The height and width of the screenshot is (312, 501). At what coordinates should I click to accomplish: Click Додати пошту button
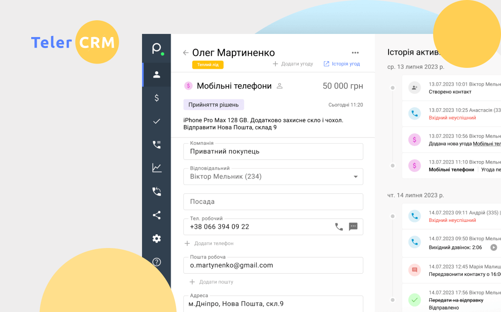(211, 282)
